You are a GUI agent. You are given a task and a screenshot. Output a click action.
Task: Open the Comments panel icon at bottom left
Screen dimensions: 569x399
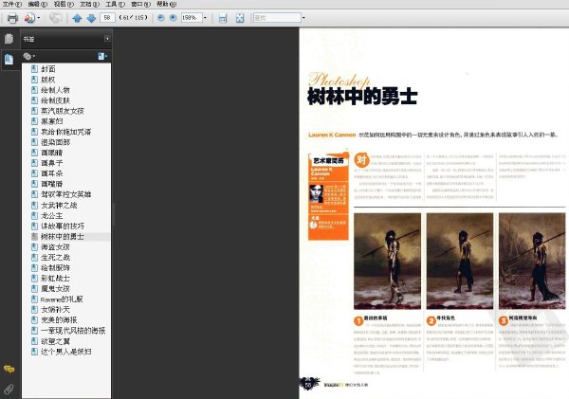9,370
